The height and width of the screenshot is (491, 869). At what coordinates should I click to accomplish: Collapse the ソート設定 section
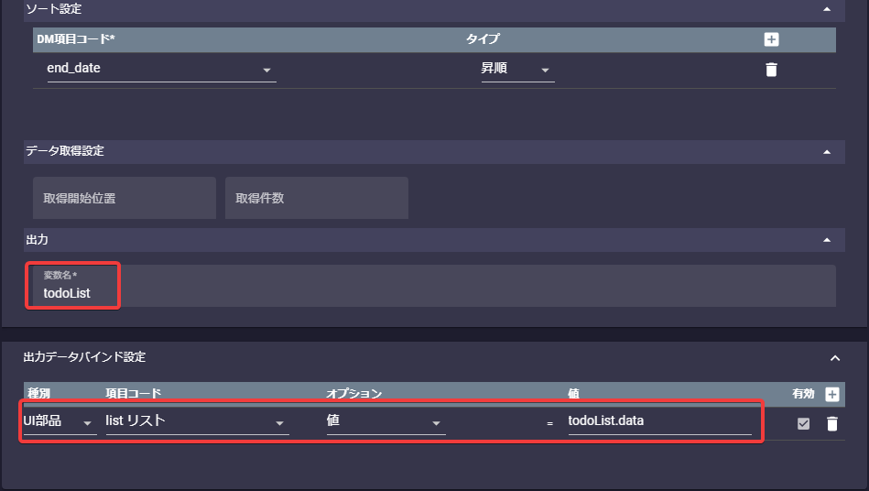(x=827, y=9)
